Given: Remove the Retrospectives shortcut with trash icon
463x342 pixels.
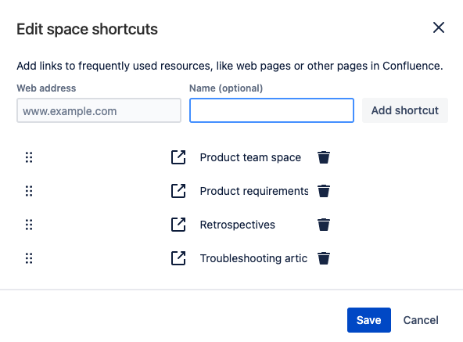Looking at the screenshot, I should [324, 225].
